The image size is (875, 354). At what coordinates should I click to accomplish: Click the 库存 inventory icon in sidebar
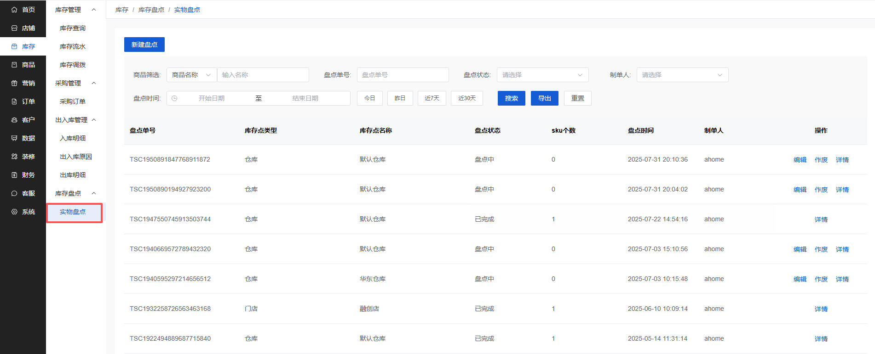14,46
